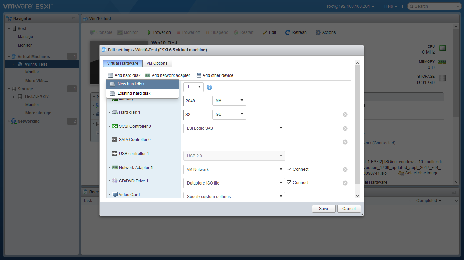
Task: Select Existing hard disk menu entry
Action: (x=143, y=93)
